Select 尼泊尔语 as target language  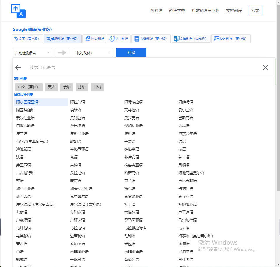pos(186,252)
